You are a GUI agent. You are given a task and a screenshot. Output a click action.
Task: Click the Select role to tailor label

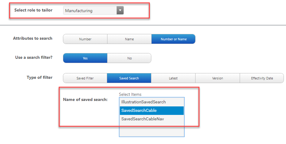[33, 10]
